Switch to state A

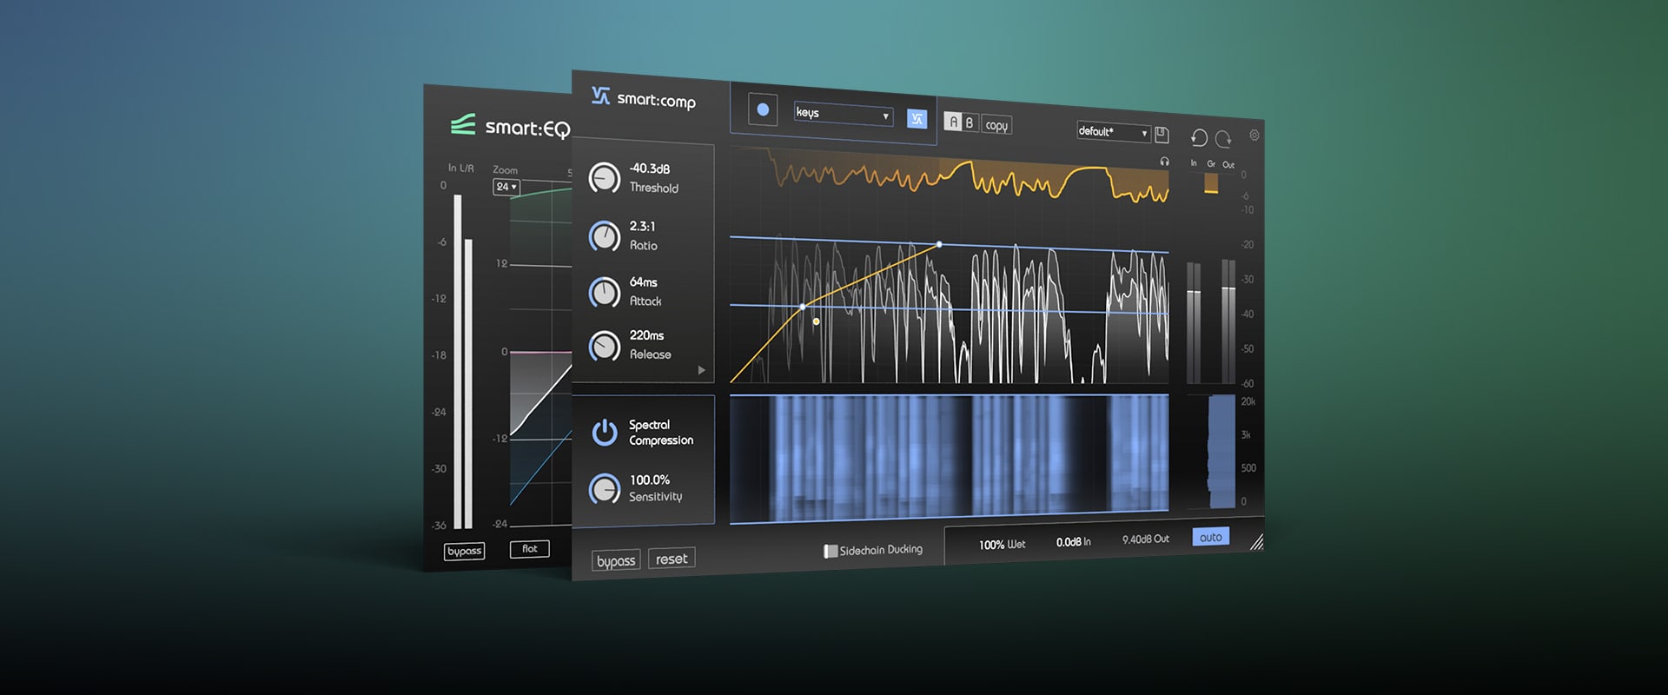tap(953, 122)
